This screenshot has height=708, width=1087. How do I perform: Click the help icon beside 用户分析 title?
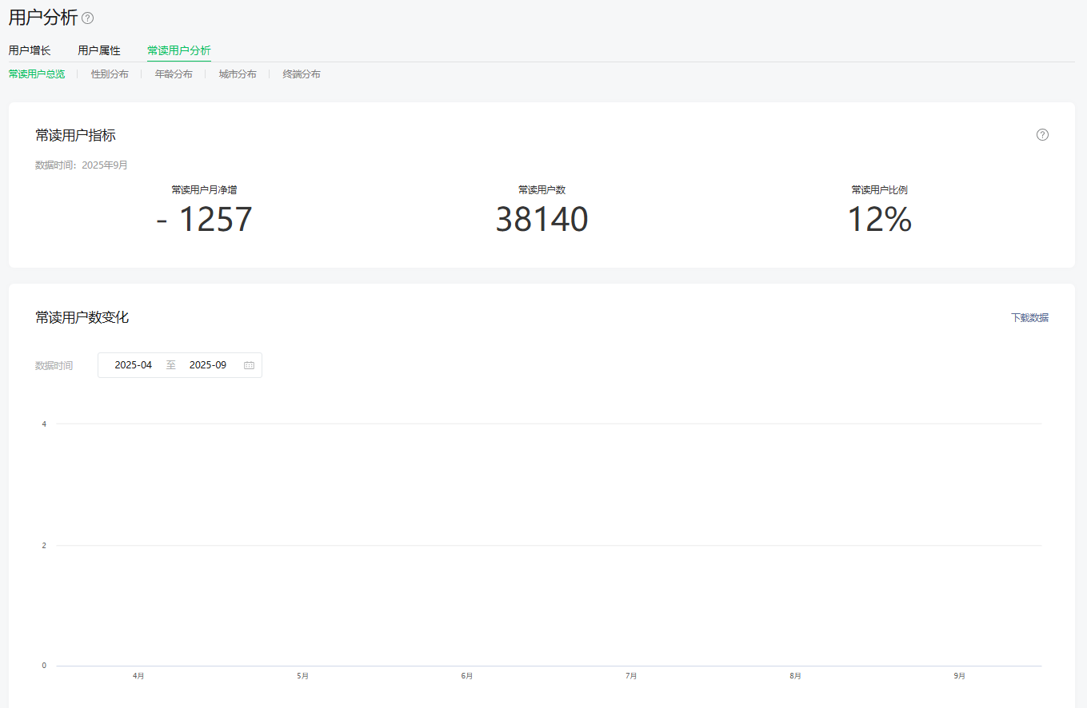click(x=88, y=18)
